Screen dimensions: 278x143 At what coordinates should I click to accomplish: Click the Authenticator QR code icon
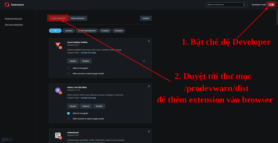(58, 135)
